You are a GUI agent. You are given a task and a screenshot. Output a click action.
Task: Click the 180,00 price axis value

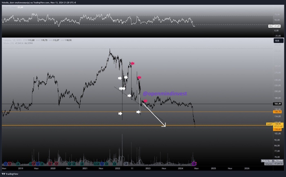pyautogui.click(x=277, y=98)
